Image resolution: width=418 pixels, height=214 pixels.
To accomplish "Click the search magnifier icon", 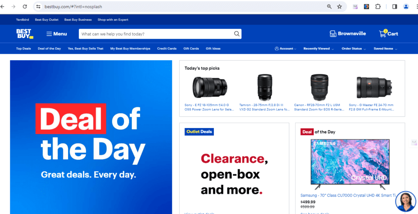I will (x=237, y=34).
